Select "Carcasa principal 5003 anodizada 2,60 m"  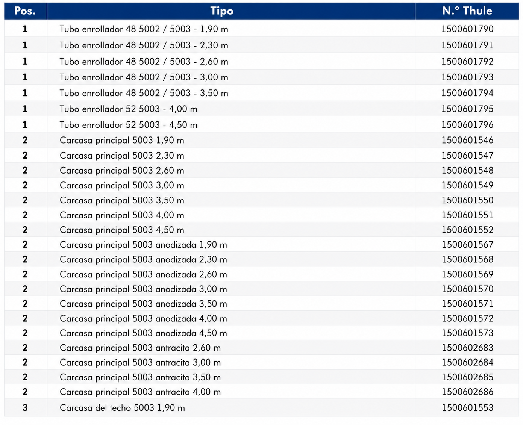pos(143,274)
